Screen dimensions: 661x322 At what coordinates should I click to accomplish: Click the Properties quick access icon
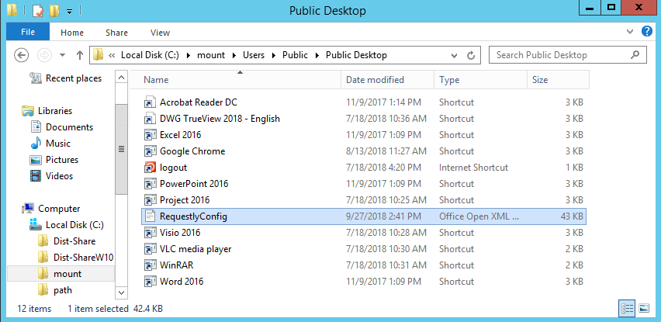point(38,10)
